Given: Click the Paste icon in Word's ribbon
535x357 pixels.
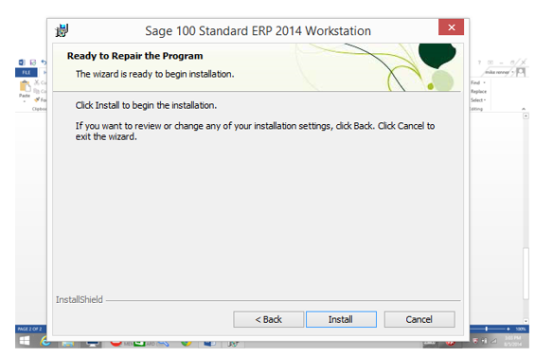Looking at the screenshot, I should pos(25,86).
